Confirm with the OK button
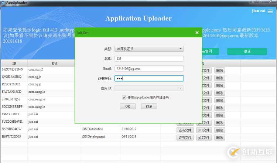The height and width of the screenshot is (163, 277). pos(128,106)
